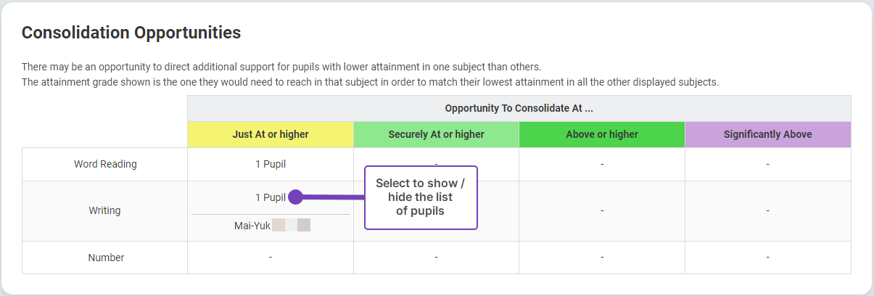Click the 'Above or higher' header
Viewport: 874px width, 296px height.
[602, 134]
